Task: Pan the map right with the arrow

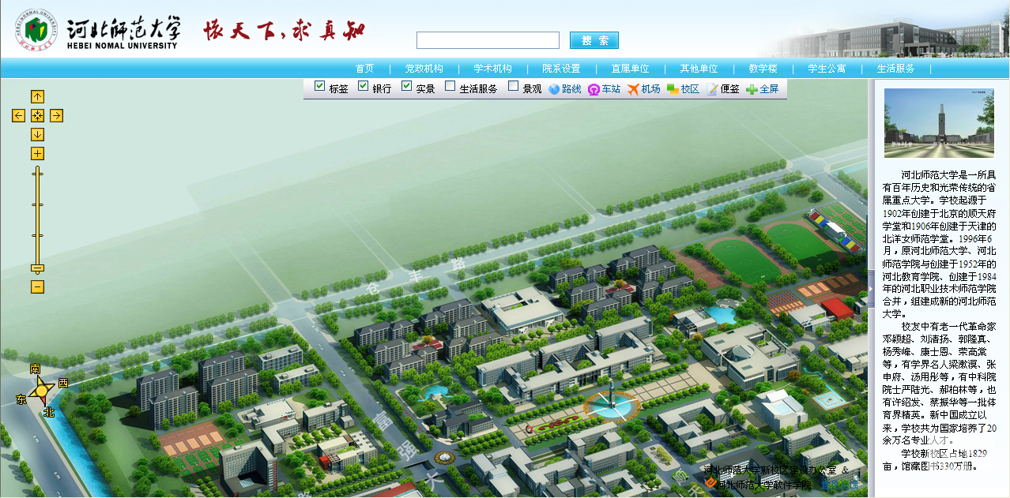Action: tap(56, 116)
